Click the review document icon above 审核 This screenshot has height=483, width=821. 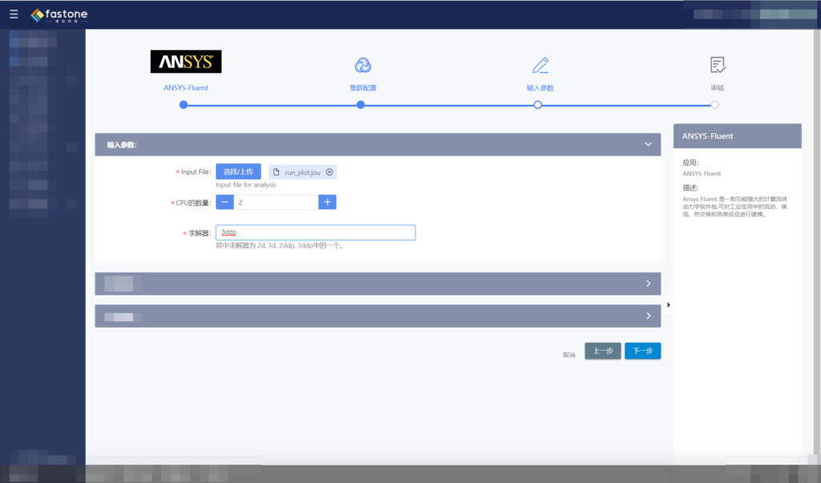(x=716, y=64)
